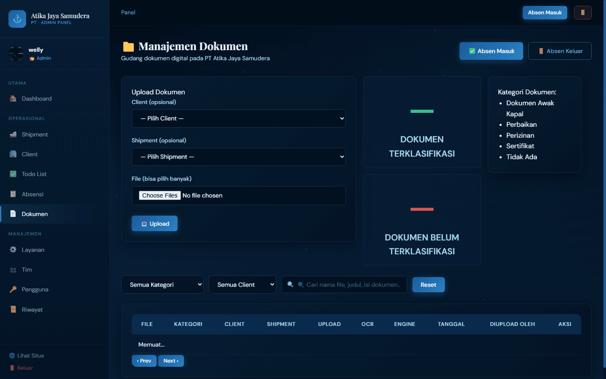Click the Pengguna key icon
This screenshot has width=606, height=379.
13,289
